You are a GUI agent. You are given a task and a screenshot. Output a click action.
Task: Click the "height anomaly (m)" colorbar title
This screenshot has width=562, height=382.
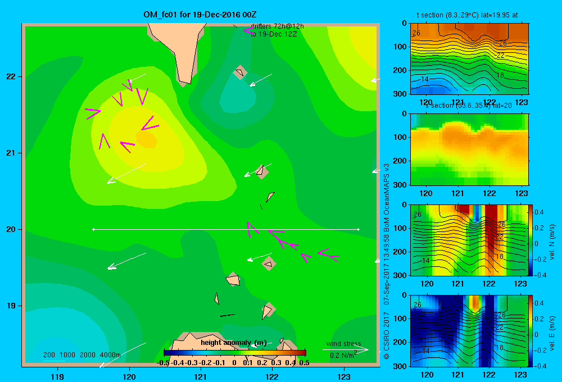(x=233, y=343)
